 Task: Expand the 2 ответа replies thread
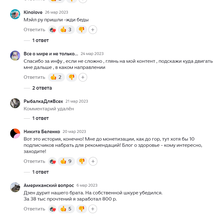42,88
